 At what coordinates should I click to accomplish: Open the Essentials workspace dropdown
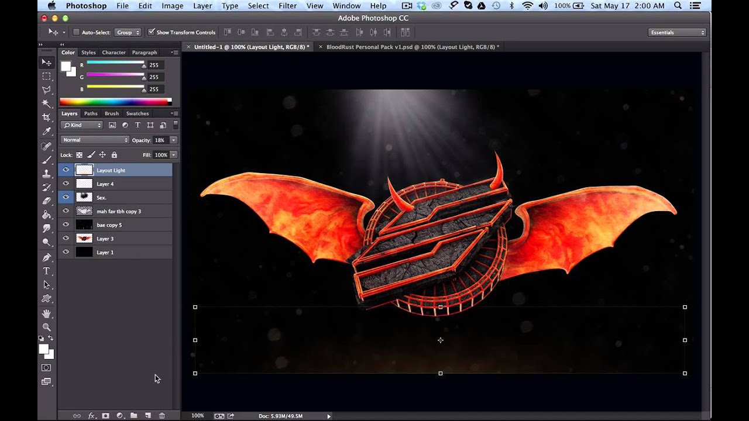[677, 33]
